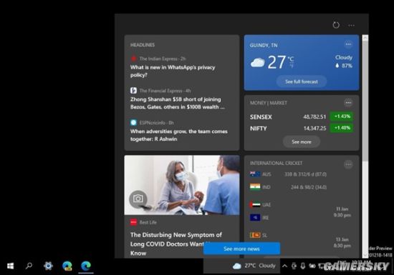Launch Edge Canary from the taskbar
The height and width of the screenshot is (275, 394).
67,266
